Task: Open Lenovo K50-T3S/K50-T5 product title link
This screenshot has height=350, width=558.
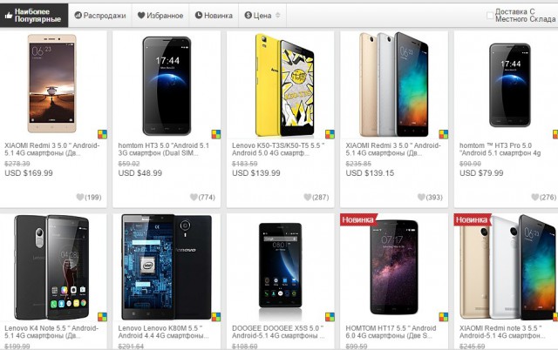Action: tap(278, 149)
